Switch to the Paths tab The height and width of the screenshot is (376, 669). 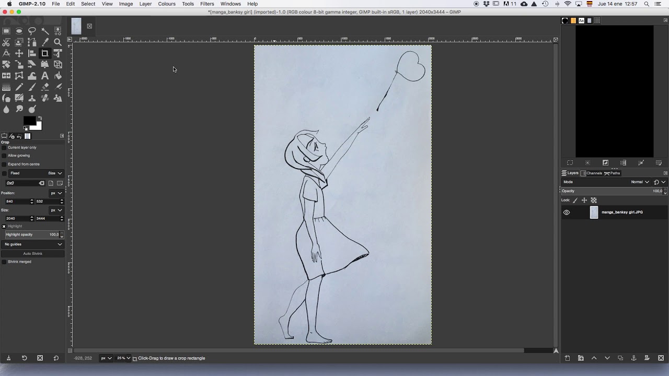pyautogui.click(x=612, y=173)
